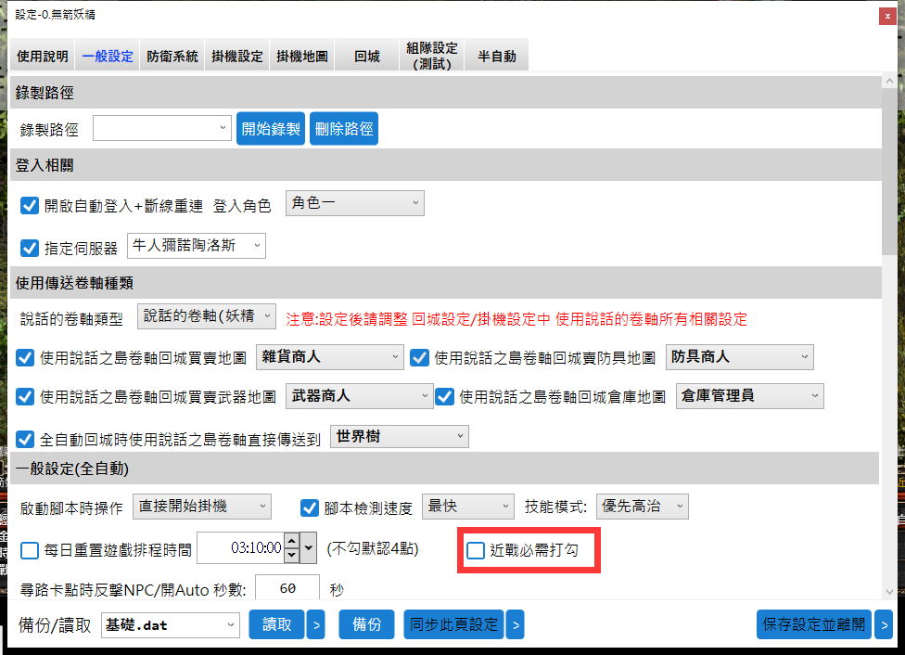The width and height of the screenshot is (905, 655).
Task: Open the 組隊設定(測試) tab
Action: pyautogui.click(x=432, y=56)
